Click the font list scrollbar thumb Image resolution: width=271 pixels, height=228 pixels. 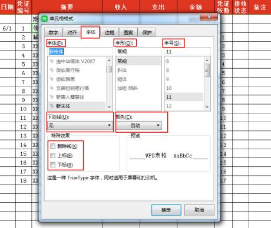109,69
